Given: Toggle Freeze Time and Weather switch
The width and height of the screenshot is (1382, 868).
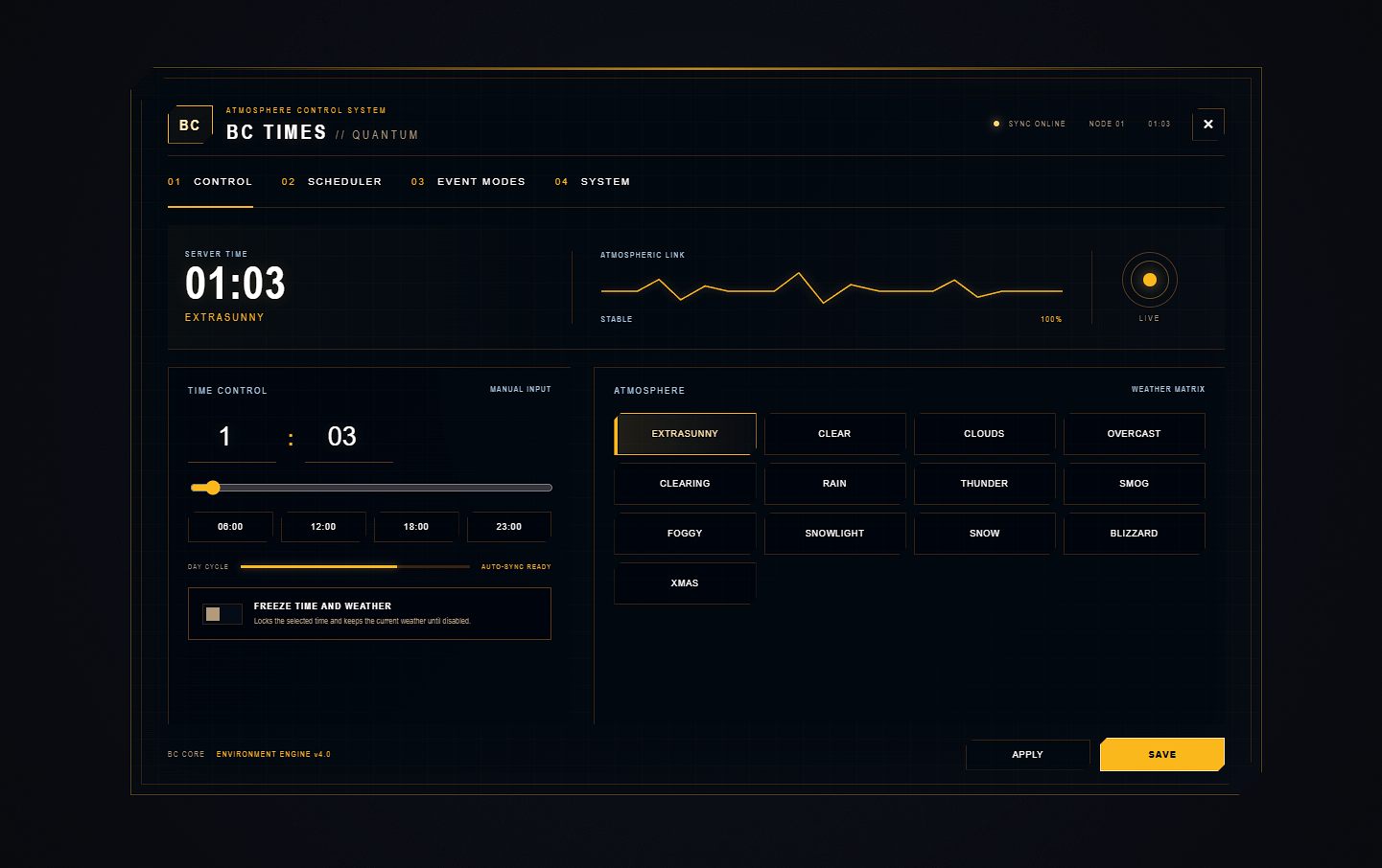Looking at the screenshot, I should (x=223, y=614).
